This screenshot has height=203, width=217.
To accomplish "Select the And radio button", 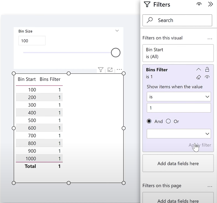I will [x=149, y=121].
